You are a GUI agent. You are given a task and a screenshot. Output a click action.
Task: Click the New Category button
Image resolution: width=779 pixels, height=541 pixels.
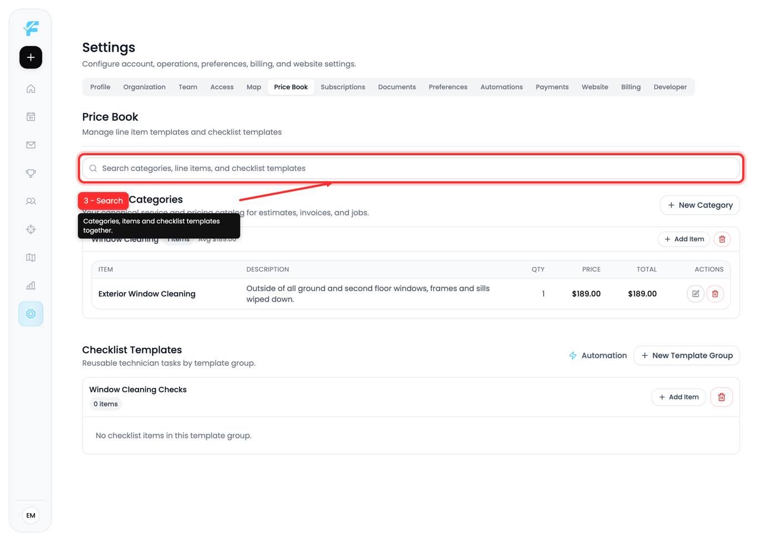pyautogui.click(x=699, y=205)
